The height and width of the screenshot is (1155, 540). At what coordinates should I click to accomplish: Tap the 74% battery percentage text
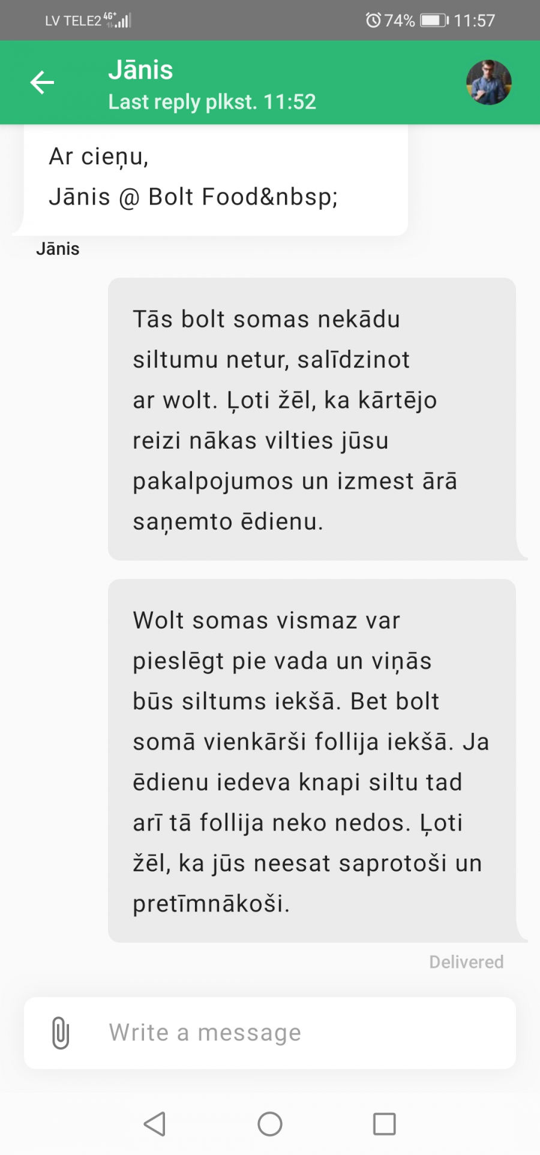[x=400, y=20]
